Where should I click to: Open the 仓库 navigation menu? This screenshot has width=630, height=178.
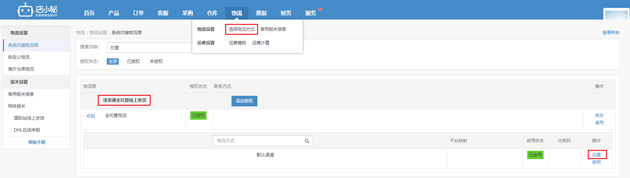click(x=212, y=13)
